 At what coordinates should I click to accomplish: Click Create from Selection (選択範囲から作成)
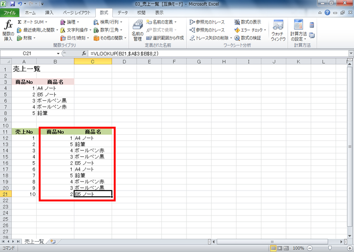(165, 38)
